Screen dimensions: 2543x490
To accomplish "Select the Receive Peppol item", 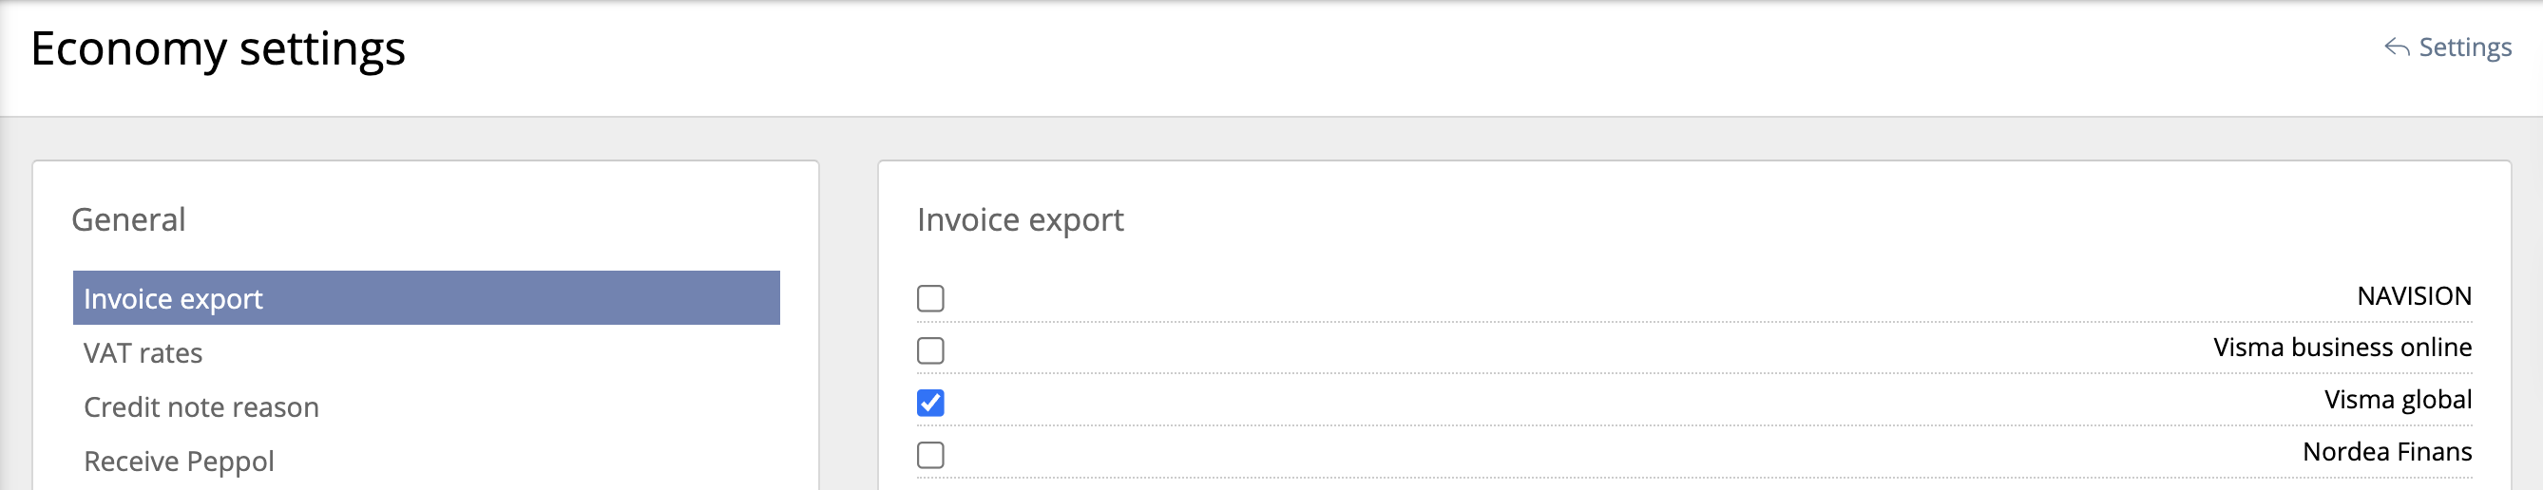I will pyautogui.click(x=179, y=462).
